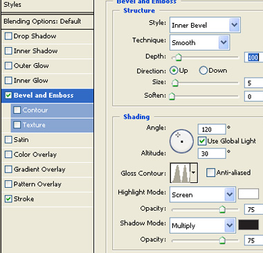Click the Depth slider handle
The width and height of the screenshot is (263, 253).
point(178,58)
